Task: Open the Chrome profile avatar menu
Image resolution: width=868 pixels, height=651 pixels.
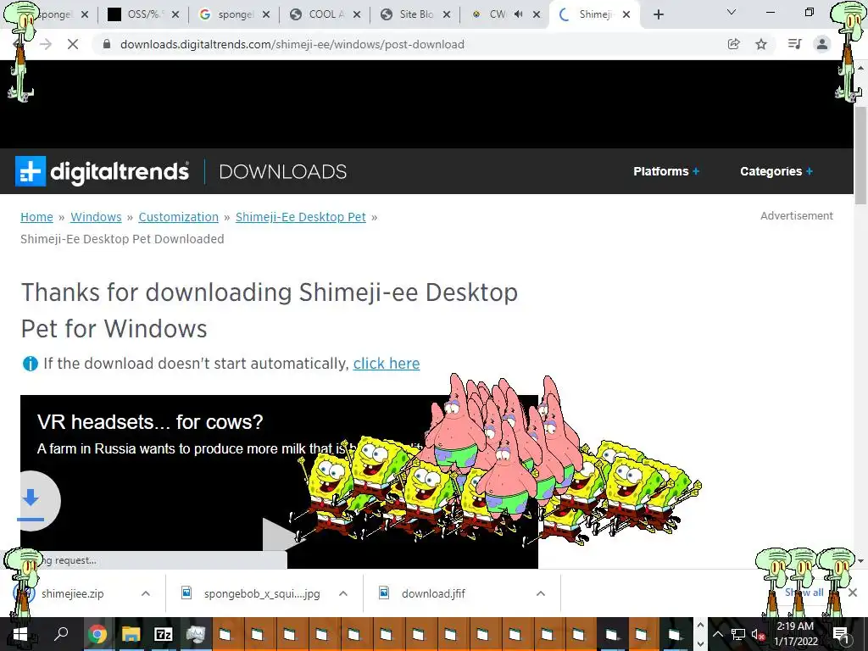Action: 822,44
